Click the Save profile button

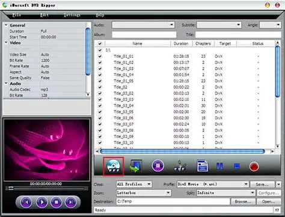263,185
